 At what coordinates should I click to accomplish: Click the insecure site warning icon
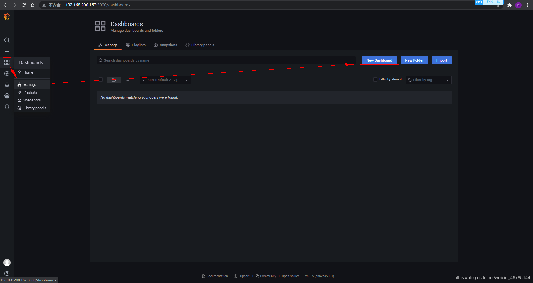[44, 5]
